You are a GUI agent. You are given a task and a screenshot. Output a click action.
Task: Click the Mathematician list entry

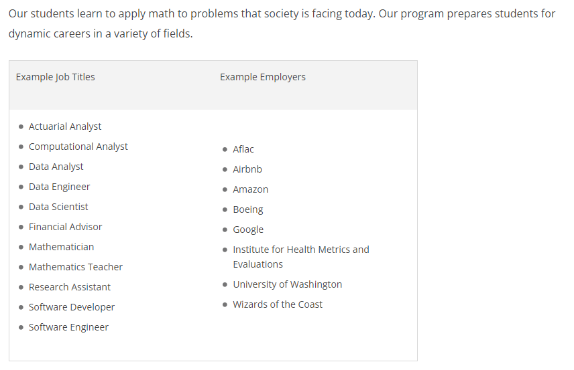[x=61, y=247]
